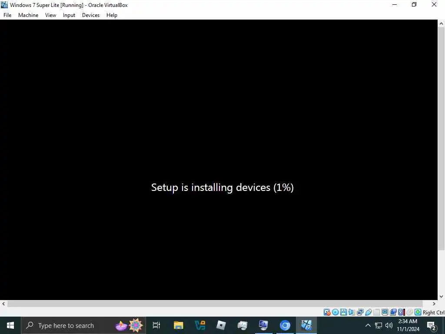Open the grey pictures app on taskbar
This screenshot has width=445, height=334.
coord(242,325)
